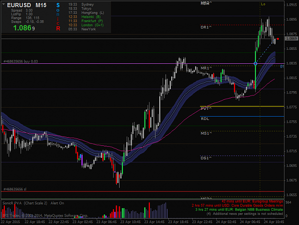The height and width of the screenshot is (225, 299).
Task: Click the 23 Apr 10:45 time label
Action: pyautogui.click(x=131, y=222)
